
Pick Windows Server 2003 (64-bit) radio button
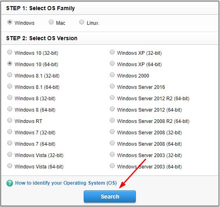112,166
